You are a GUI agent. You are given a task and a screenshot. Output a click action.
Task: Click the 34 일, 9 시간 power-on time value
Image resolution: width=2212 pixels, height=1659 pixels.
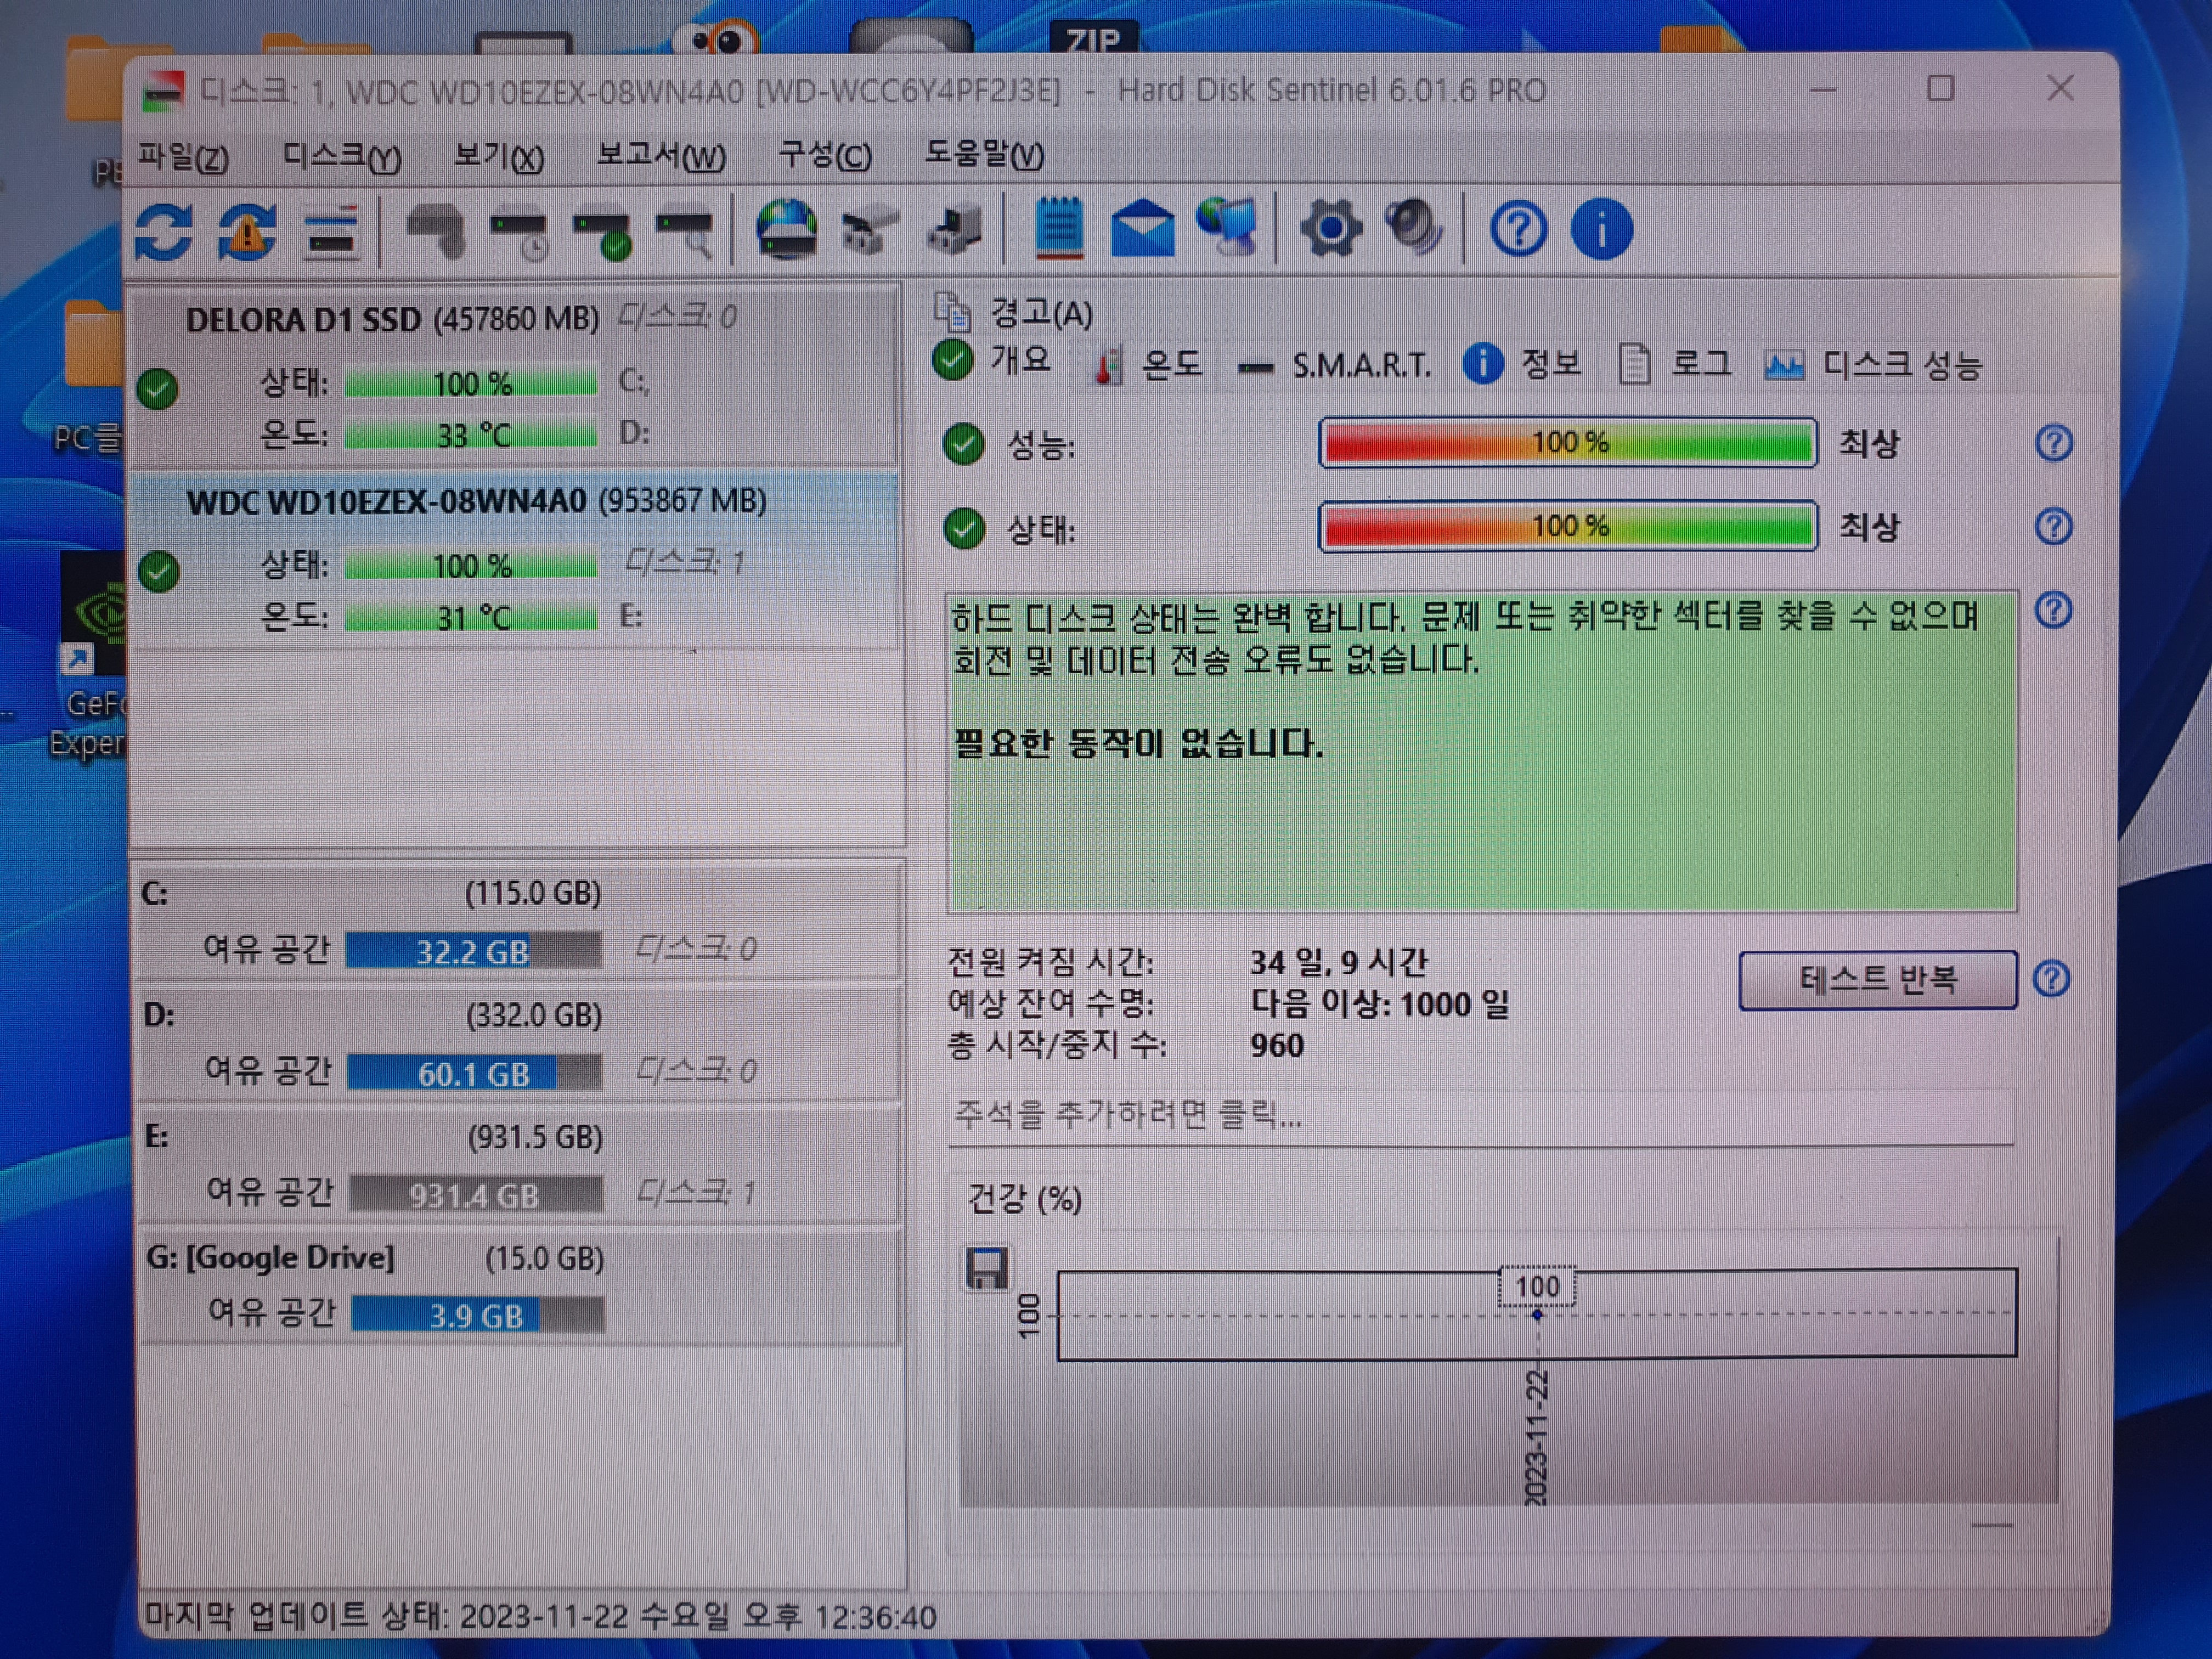1339,963
